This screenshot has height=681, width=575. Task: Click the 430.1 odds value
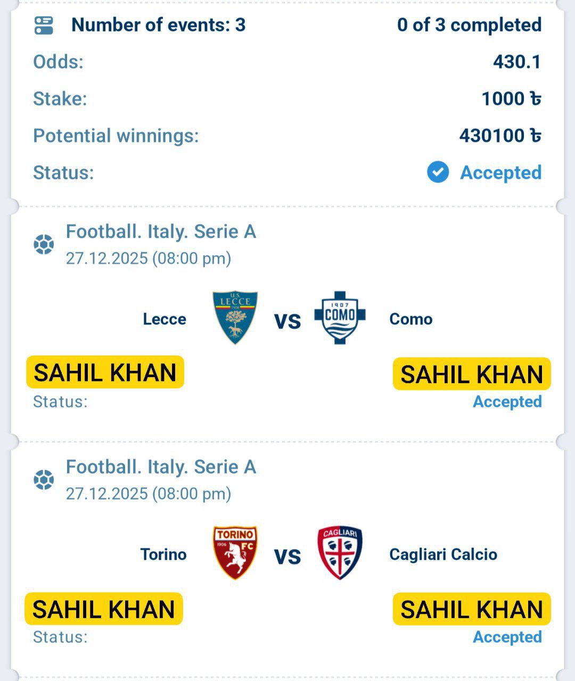[x=516, y=62]
